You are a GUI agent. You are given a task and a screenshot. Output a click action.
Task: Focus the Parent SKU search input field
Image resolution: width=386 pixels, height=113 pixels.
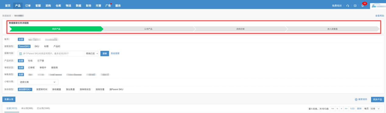[x=51, y=53]
